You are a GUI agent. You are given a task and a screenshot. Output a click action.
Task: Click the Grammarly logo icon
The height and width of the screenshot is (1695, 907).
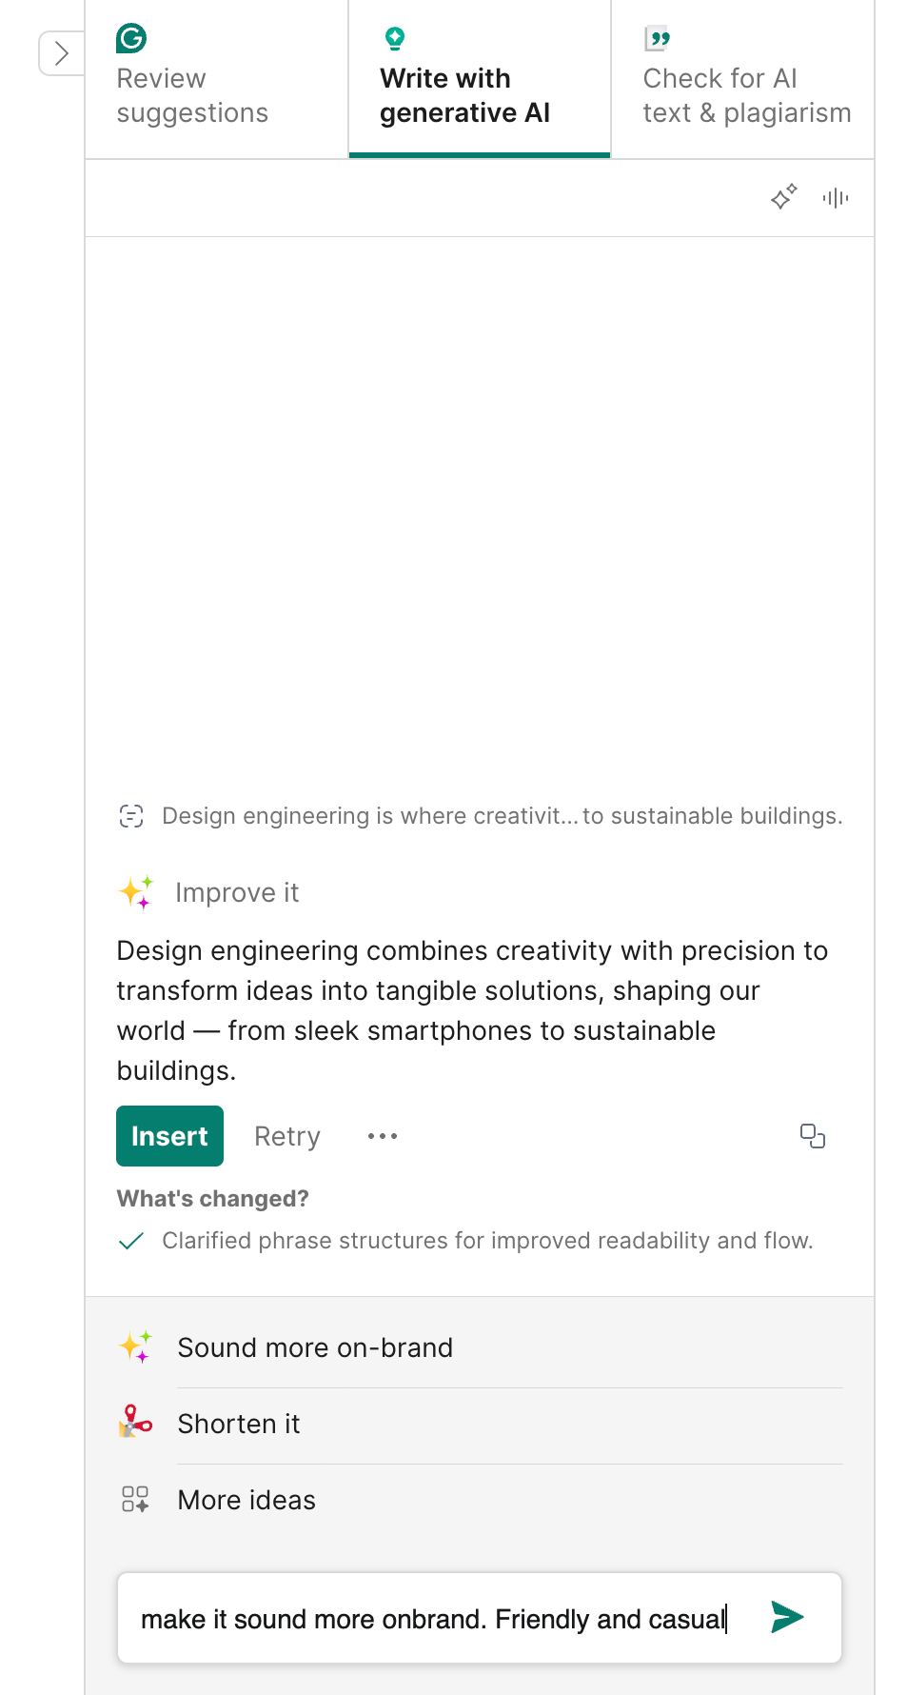(130, 38)
